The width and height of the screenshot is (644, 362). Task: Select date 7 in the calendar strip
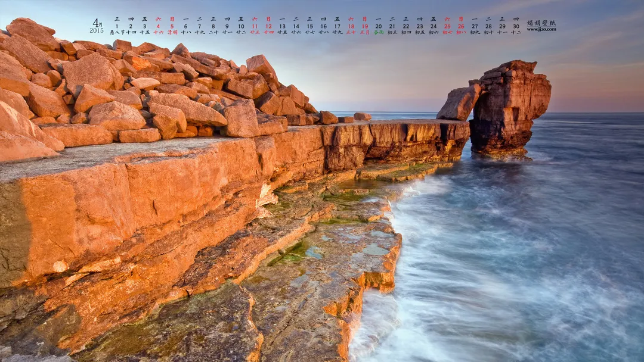200,26
